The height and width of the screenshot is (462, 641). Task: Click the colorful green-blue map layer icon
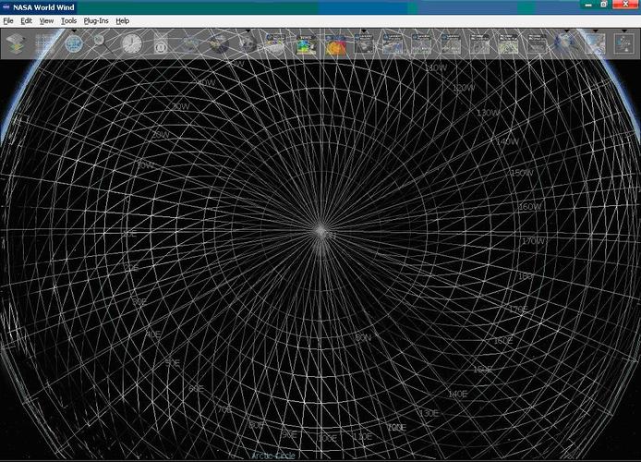(306, 44)
